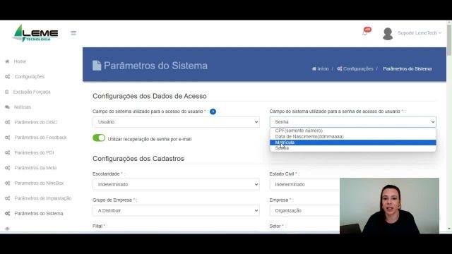Open Configurações in the sidebar

30,77
